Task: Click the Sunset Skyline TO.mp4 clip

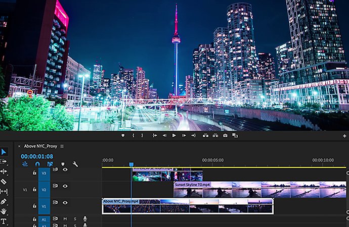Action: click(x=260, y=190)
